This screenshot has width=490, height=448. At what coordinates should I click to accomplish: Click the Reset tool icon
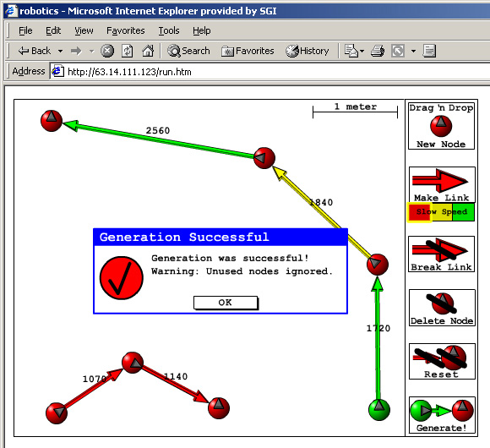click(x=442, y=362)
